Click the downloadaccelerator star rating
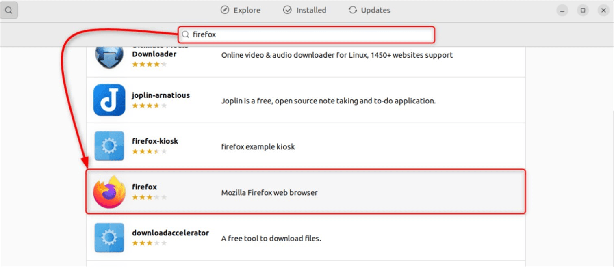The image size is (614, 267). tap(149, 243)
